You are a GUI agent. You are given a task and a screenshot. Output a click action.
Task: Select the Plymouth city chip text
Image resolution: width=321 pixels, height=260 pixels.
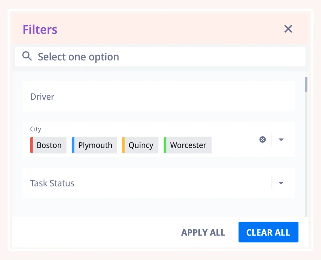click(95, 145)
